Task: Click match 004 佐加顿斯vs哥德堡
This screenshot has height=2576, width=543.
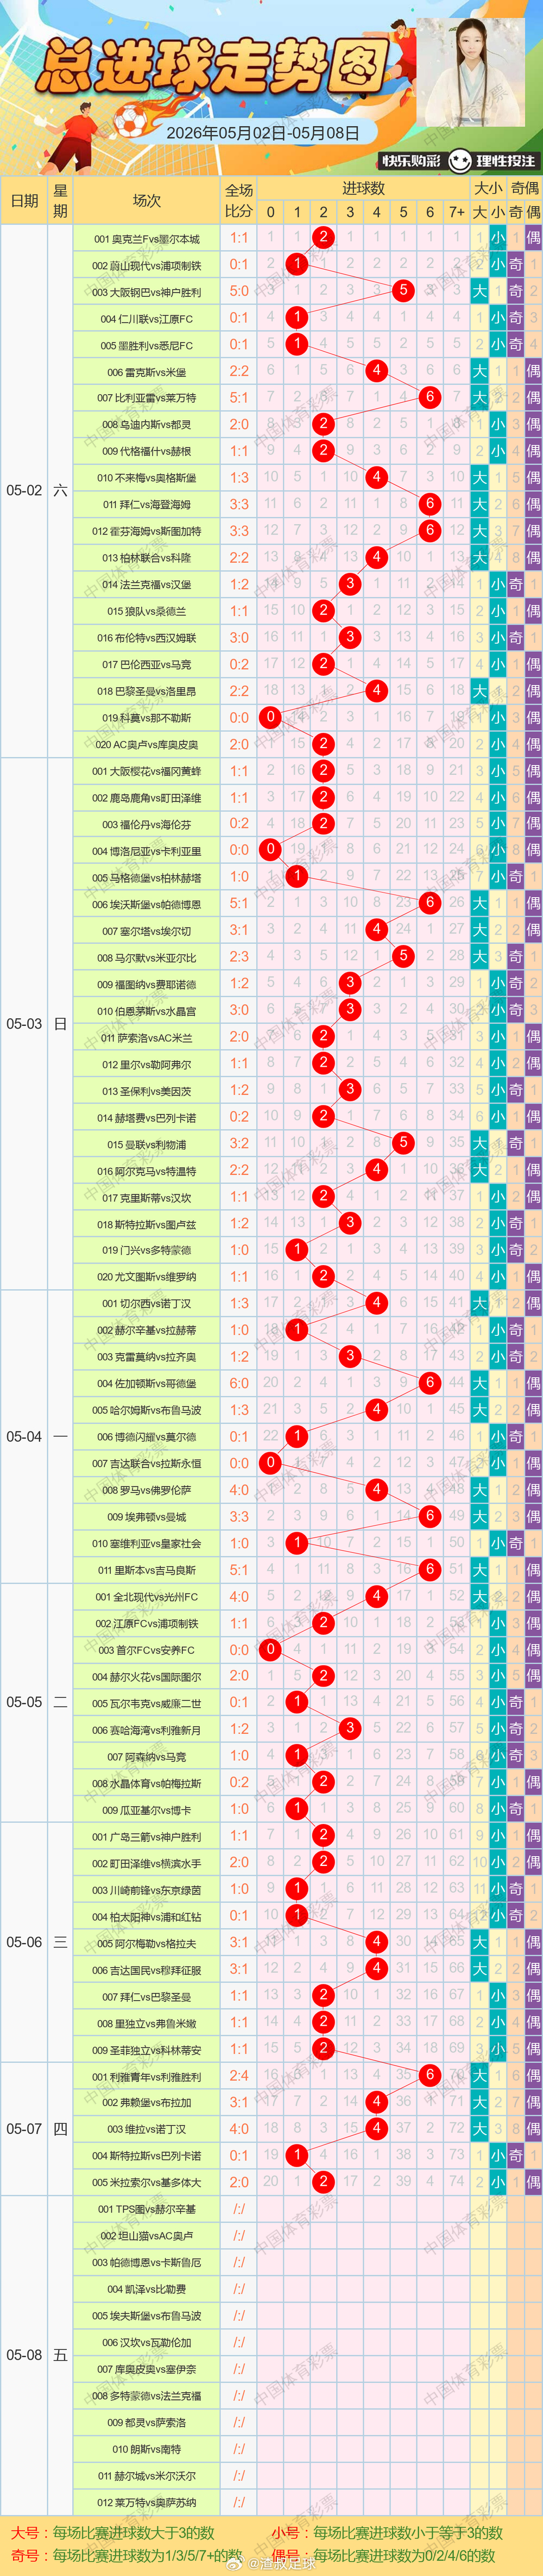Action: [147, 1384]
